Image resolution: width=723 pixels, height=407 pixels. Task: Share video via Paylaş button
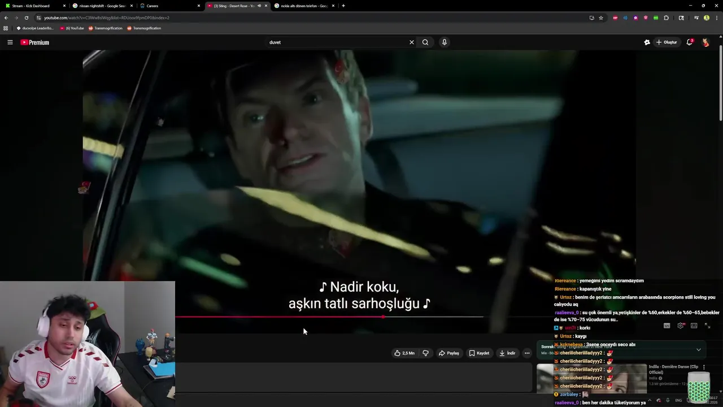[x=449, y=353]
